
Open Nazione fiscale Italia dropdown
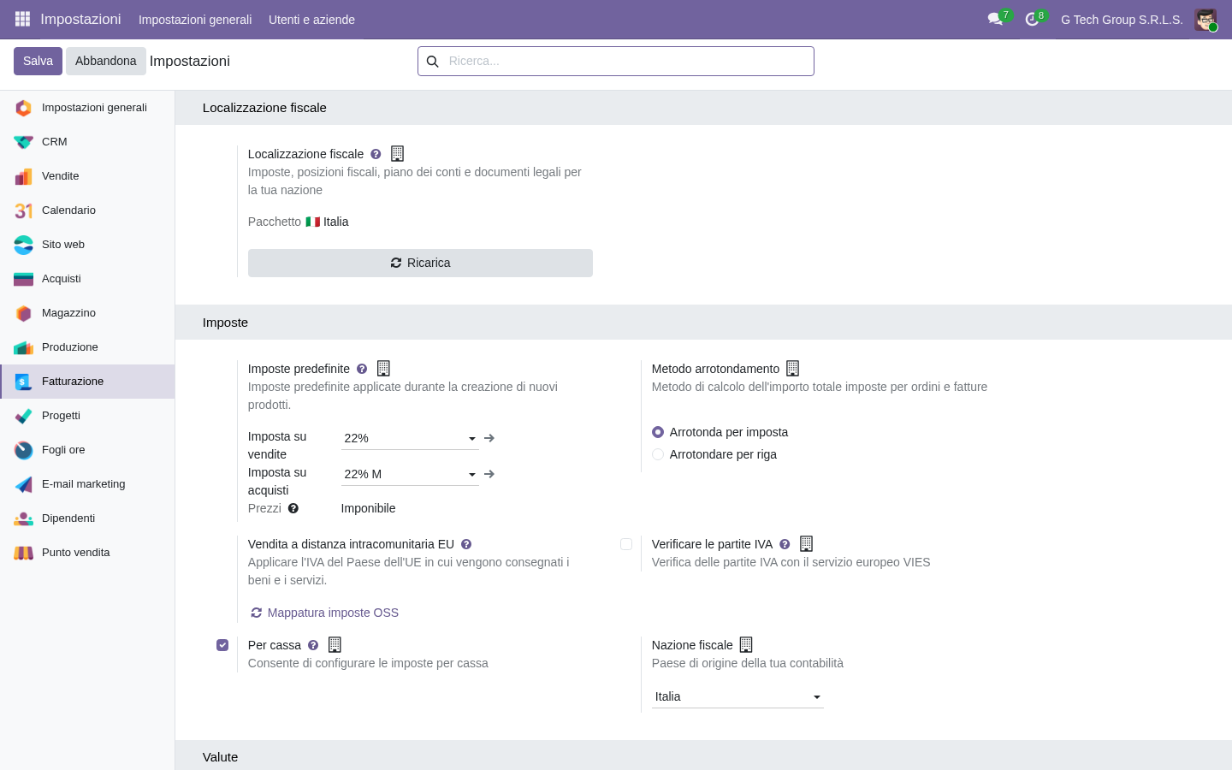(737, 696)
